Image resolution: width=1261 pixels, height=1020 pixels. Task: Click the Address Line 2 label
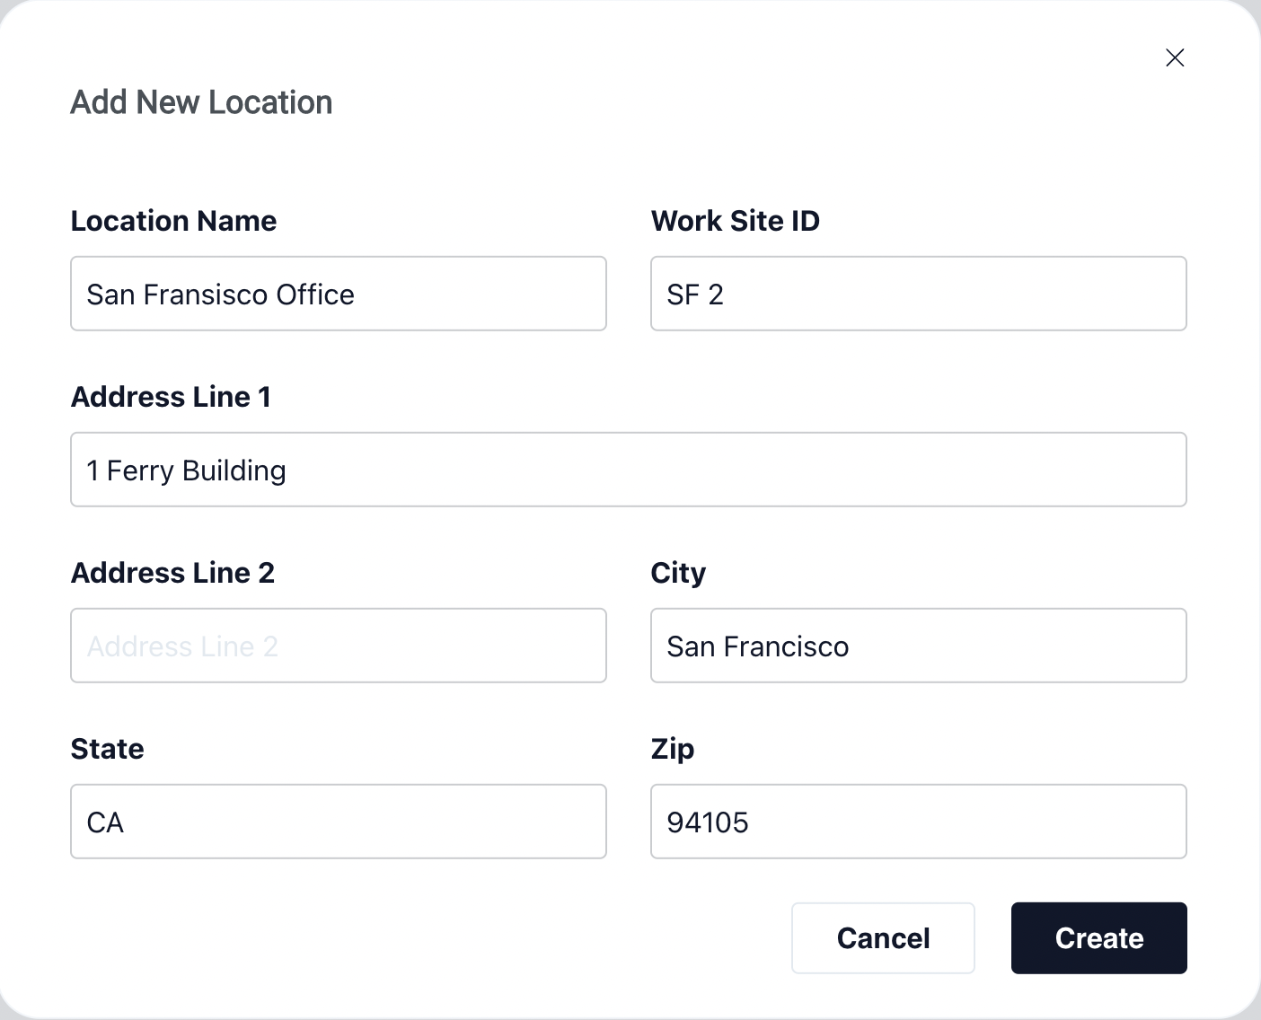tap(172, 573)
